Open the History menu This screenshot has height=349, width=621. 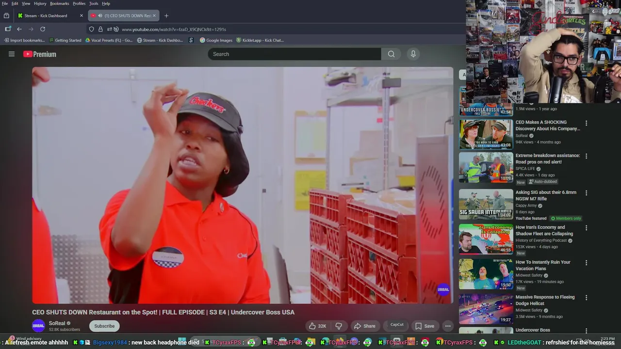coord(40,3)
